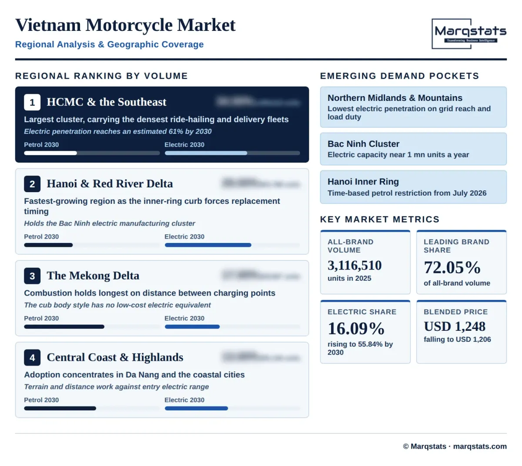Select The Mekong Delta heading
Viewport: 522px width, 466px height.
pos(93,276)
